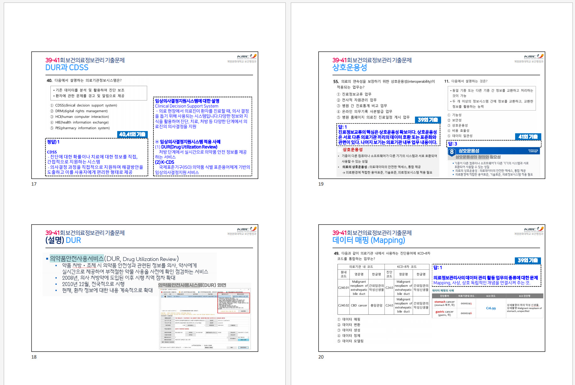The height and width of the screenshot is (385, 575).
Task: Select option '③ 데이터 생성'
Action: (x=349, y=330)
